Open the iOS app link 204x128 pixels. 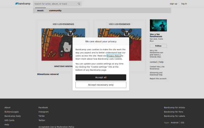182,123
